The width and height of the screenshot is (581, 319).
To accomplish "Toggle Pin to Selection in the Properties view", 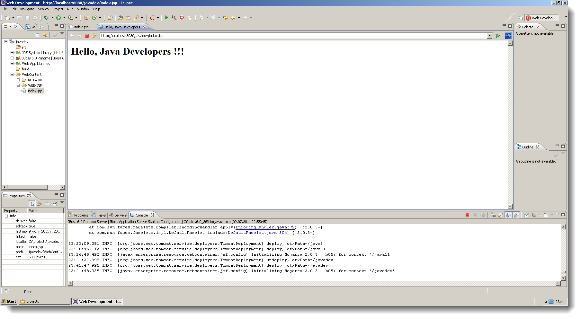I will tap(55, 204).
